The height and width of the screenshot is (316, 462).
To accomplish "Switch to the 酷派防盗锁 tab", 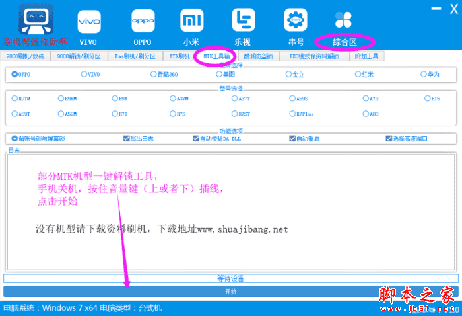I will coord(258,56).
